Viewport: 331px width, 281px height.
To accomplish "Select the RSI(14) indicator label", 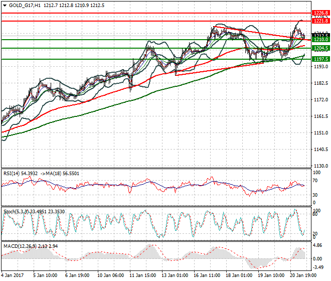I will 12,174.
